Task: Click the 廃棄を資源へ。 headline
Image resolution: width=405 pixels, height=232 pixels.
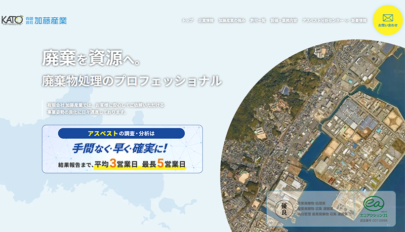Action: 92,59
